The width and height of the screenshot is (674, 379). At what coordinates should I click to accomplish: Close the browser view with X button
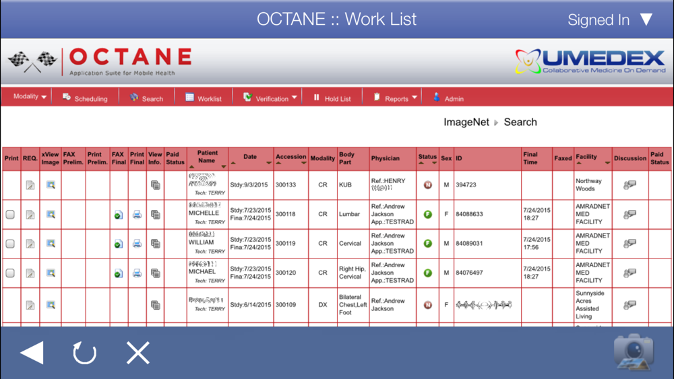(x=138, y=353)
